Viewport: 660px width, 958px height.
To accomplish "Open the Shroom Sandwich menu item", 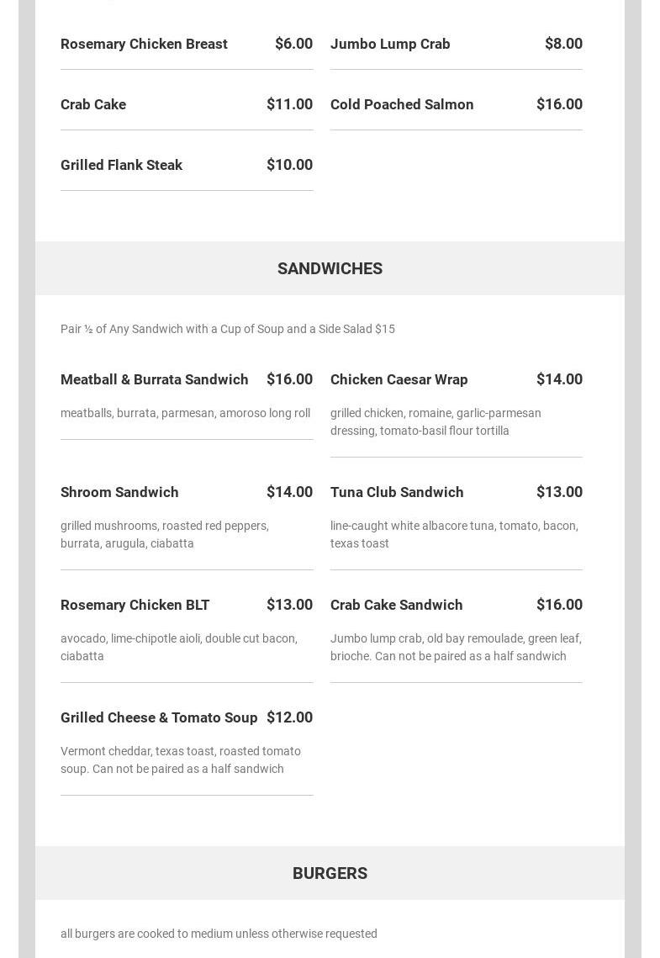I will (x=119, y=492).
